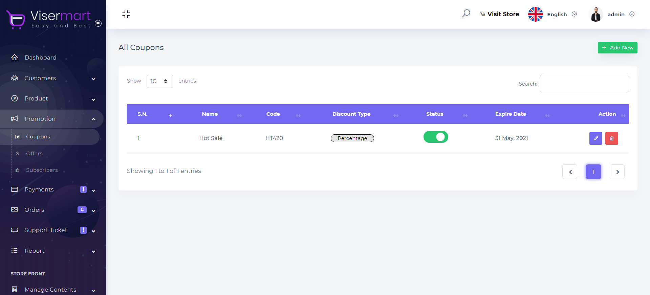Click the Orders notification bell badge

pos(82,210)
